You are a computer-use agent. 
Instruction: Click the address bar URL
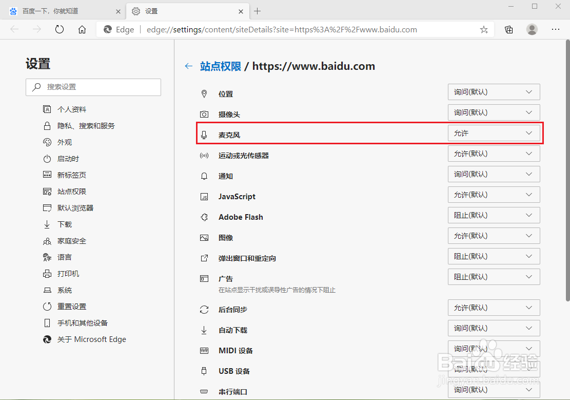click(282, 29)
